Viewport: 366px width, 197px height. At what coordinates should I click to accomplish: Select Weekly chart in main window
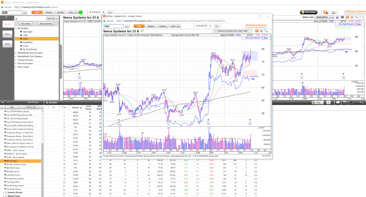49,12
